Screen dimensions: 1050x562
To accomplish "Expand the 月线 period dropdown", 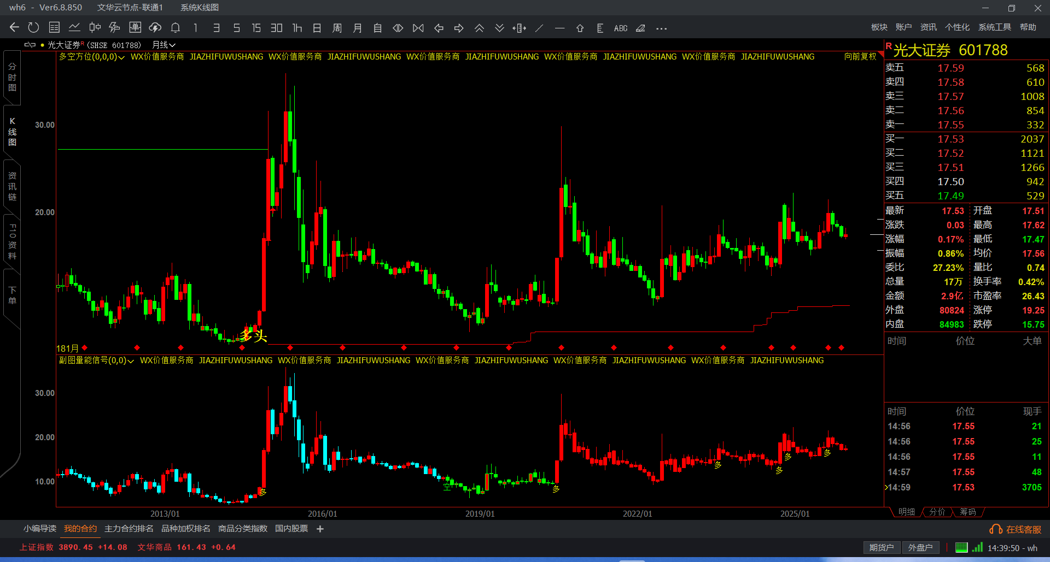I will 164,45.
